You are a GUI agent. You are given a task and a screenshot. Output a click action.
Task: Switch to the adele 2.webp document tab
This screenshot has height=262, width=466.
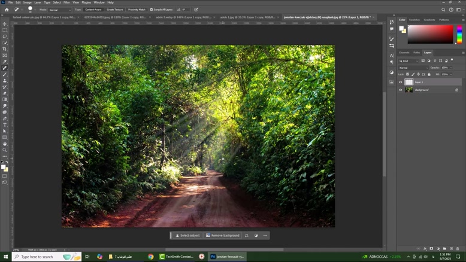click(183, 17)
